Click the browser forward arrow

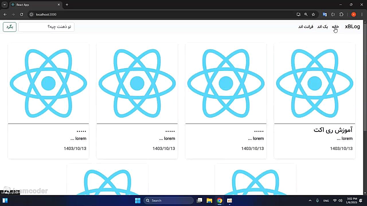click(13, 14)
